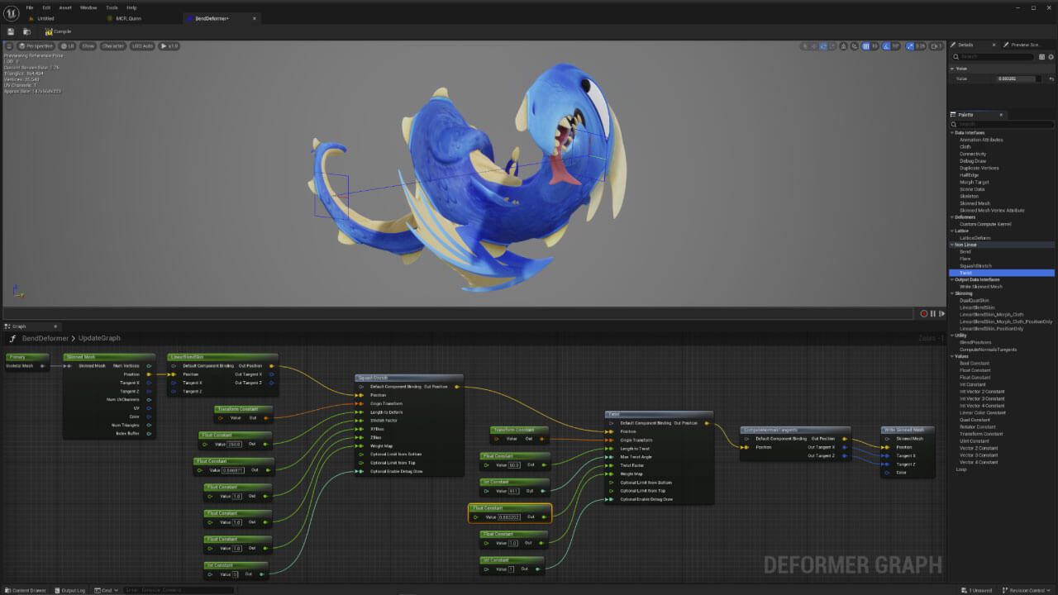This screenshot has height=595, width=1058.
Task: Open the rotation snap angle value
Action: [x=896, y=46]
